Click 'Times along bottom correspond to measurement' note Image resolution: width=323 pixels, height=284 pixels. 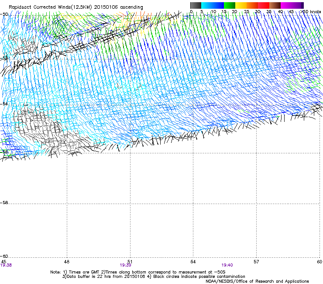[x=155, y=272]
